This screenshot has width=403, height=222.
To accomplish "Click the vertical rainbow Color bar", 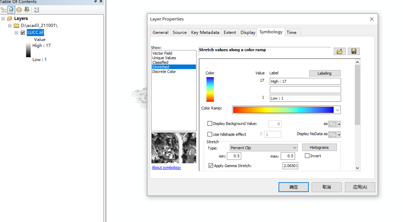I will pyautogui.click(x=210, y=89).
